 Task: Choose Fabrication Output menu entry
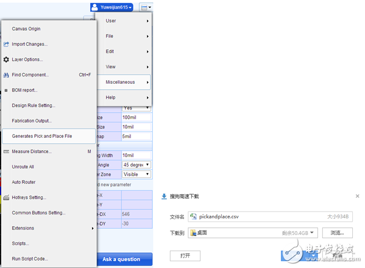[x=32, y=121]
